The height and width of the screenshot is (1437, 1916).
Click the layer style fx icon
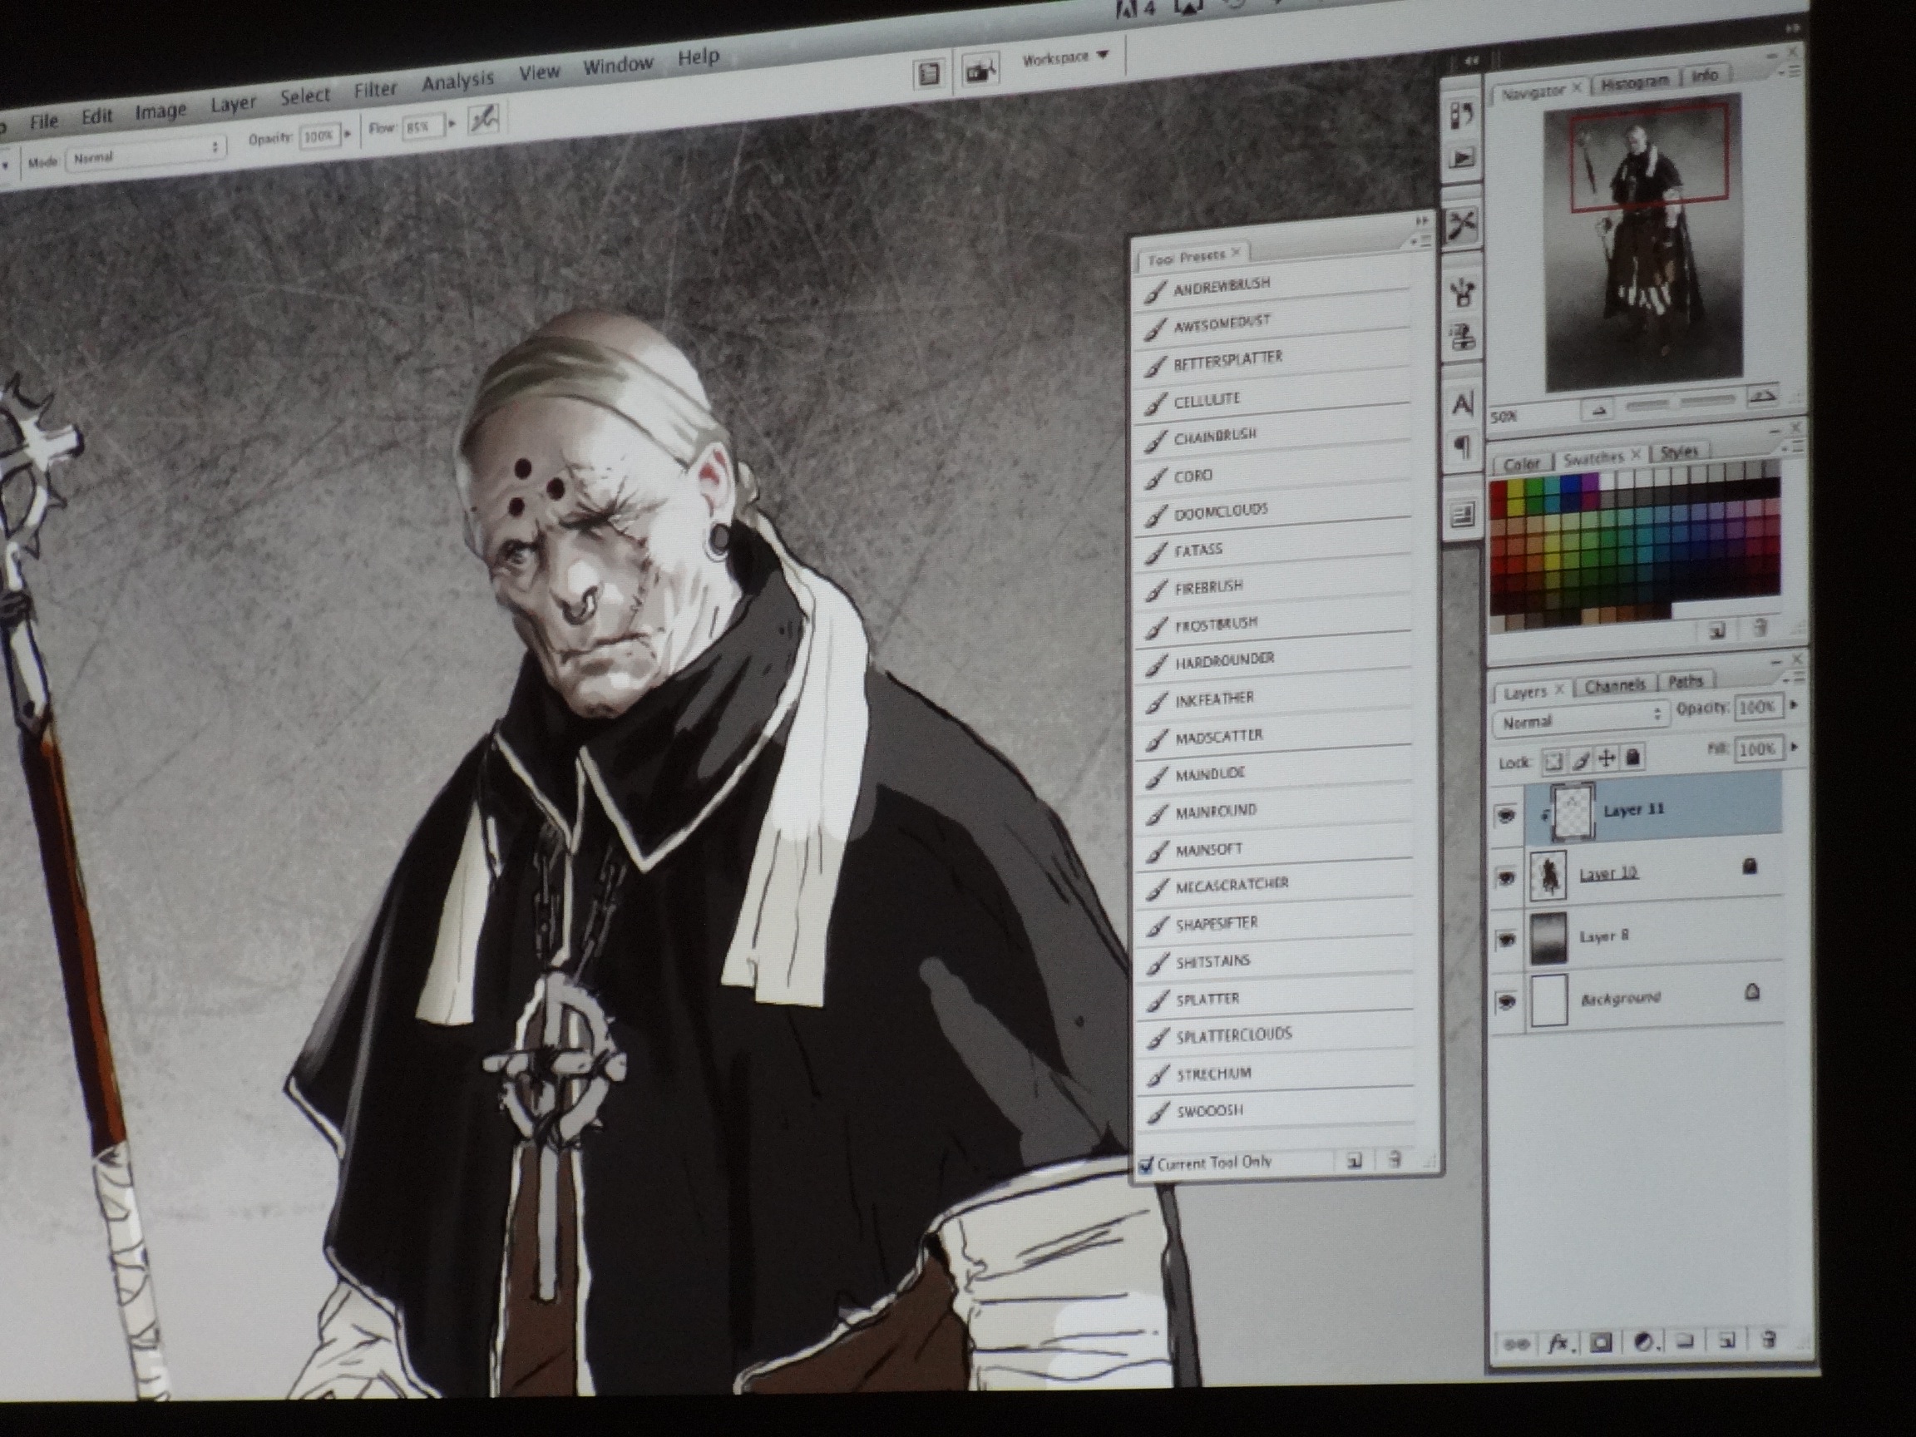click(1558, 1344)
